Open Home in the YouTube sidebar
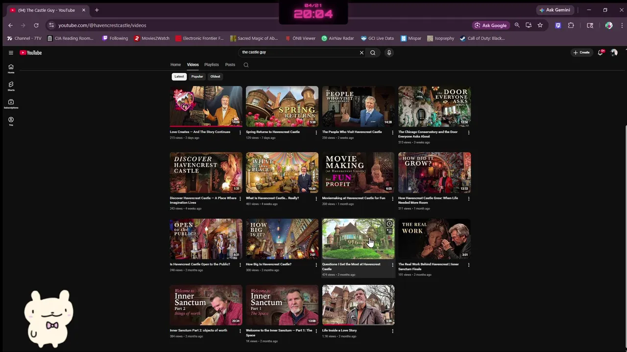 tap(11, 68)
